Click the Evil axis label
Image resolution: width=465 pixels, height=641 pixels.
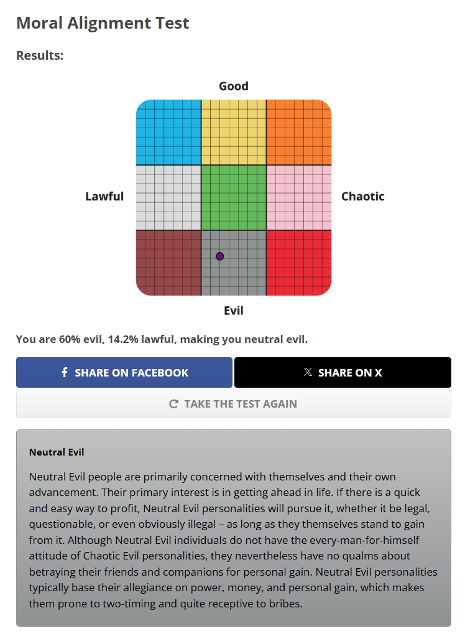[x=234, y=311]
